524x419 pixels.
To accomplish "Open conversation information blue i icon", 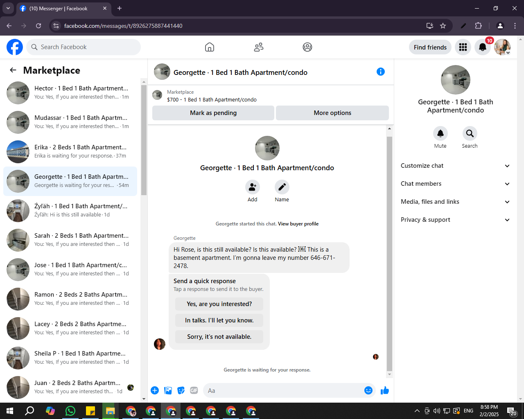I will pyautogui.click(x=381, y=72).
